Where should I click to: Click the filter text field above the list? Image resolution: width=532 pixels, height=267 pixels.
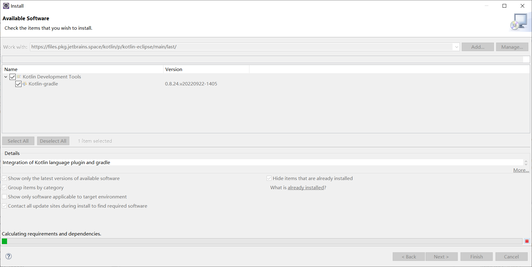click(266, 59)
